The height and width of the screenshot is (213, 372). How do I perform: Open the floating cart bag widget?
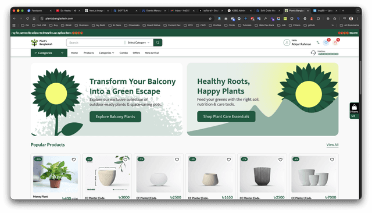tap(354, 111)
